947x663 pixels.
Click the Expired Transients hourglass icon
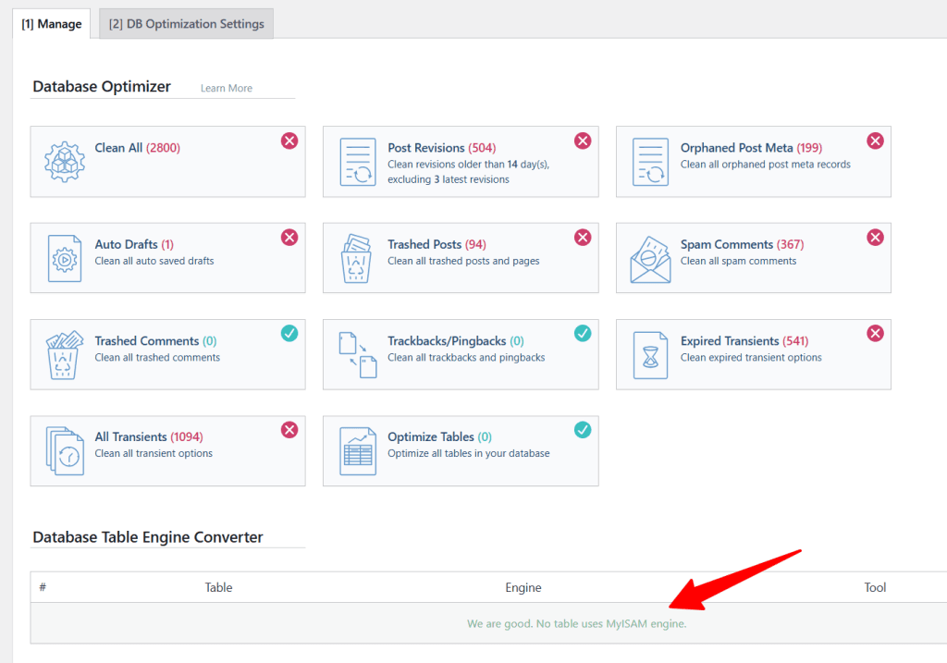pos(650,354)
